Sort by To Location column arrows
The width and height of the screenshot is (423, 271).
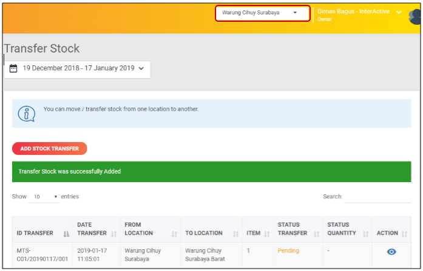pos(236,233)
